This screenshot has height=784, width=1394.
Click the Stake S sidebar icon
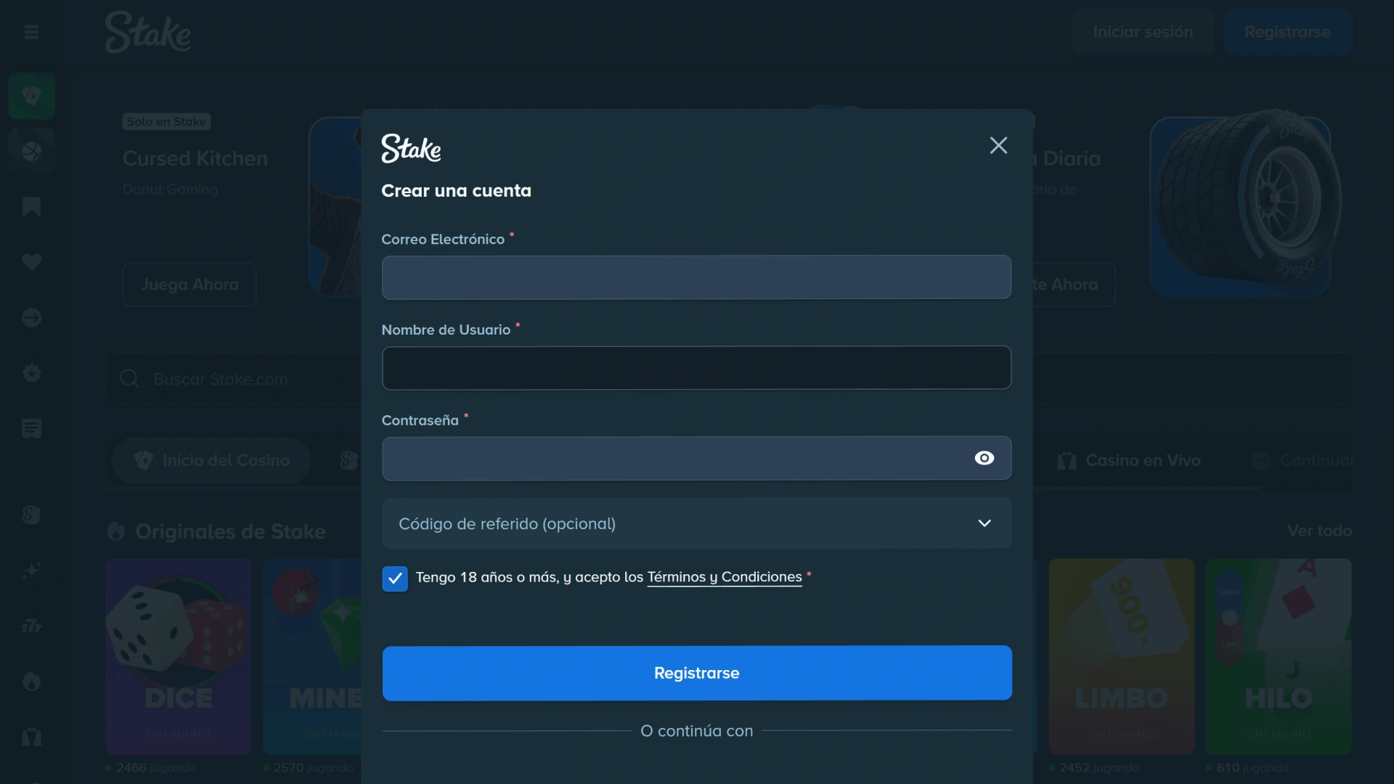(x=31, y=515)
